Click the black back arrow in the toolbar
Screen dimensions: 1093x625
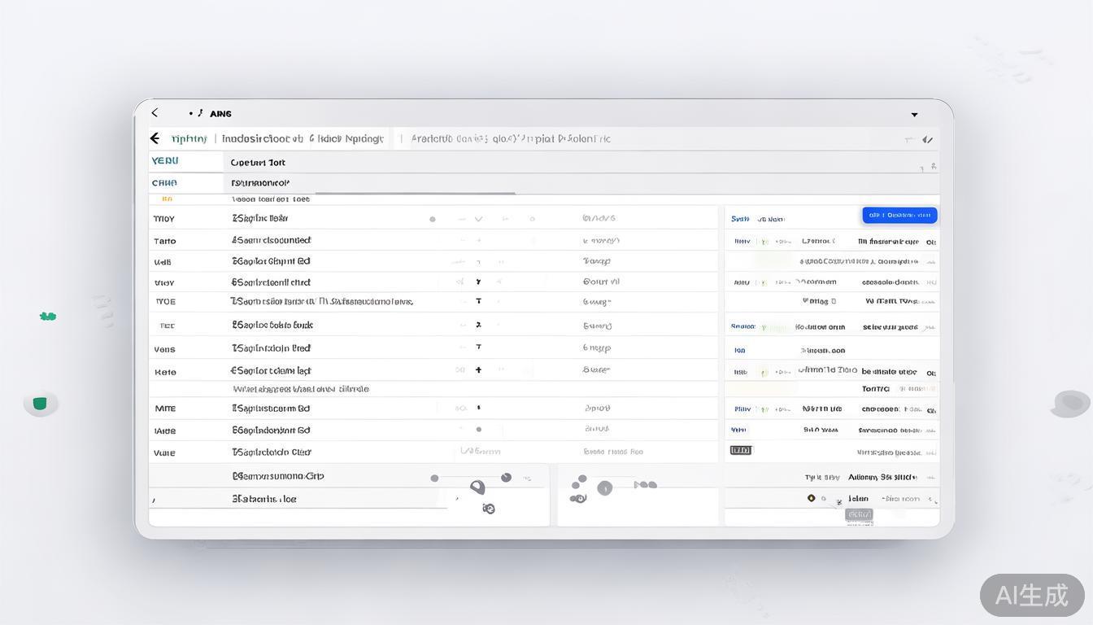click(155, 138)
